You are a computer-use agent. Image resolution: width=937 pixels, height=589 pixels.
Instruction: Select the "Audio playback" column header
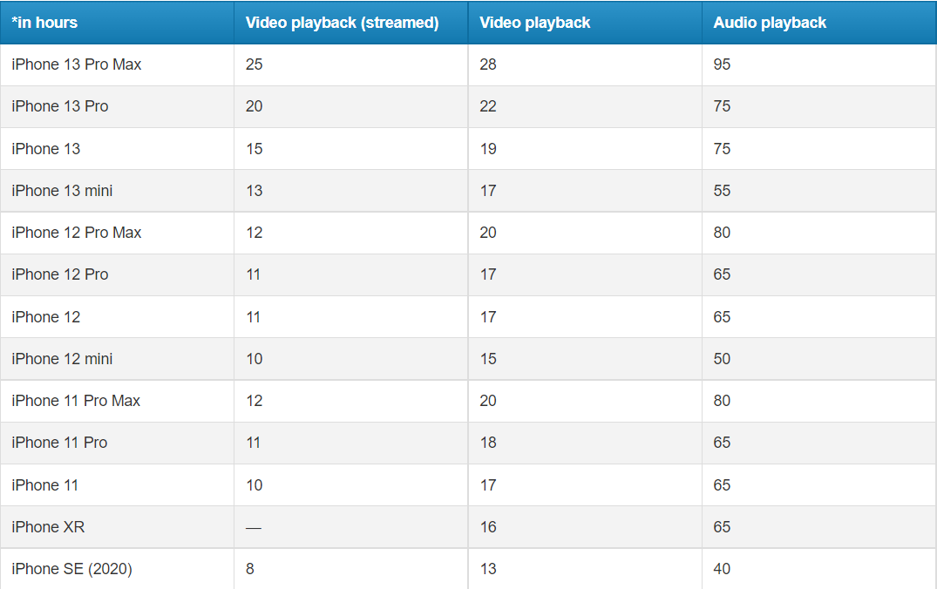770,23
